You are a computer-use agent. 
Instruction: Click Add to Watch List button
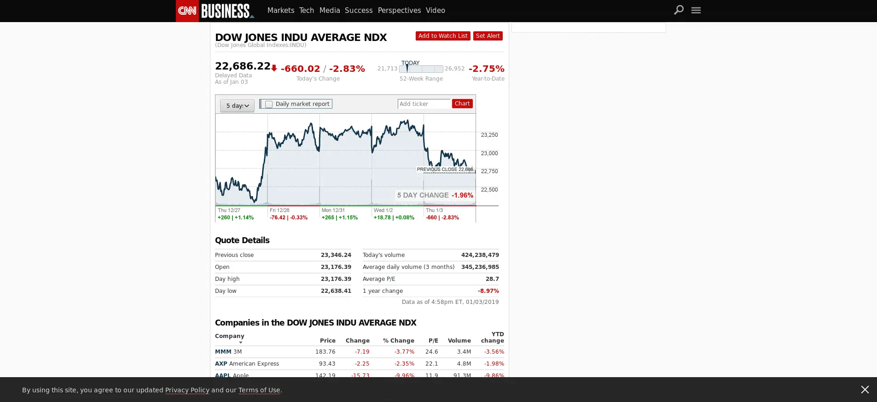pos(443,36)
